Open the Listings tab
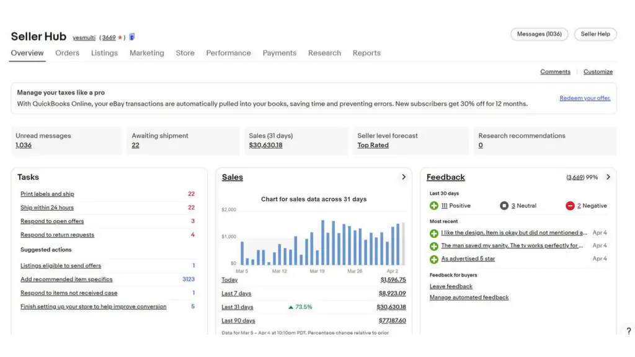635x357 pixels. click(104, 53)
